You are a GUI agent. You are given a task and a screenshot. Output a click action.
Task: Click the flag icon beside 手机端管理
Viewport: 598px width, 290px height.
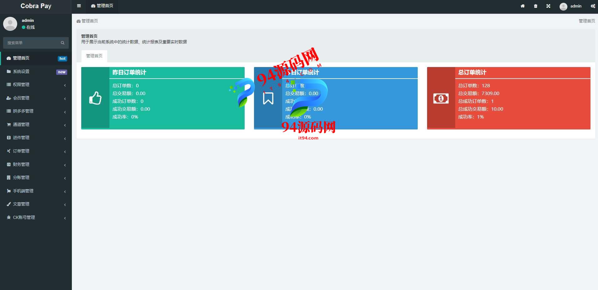(x=9, y=191)
